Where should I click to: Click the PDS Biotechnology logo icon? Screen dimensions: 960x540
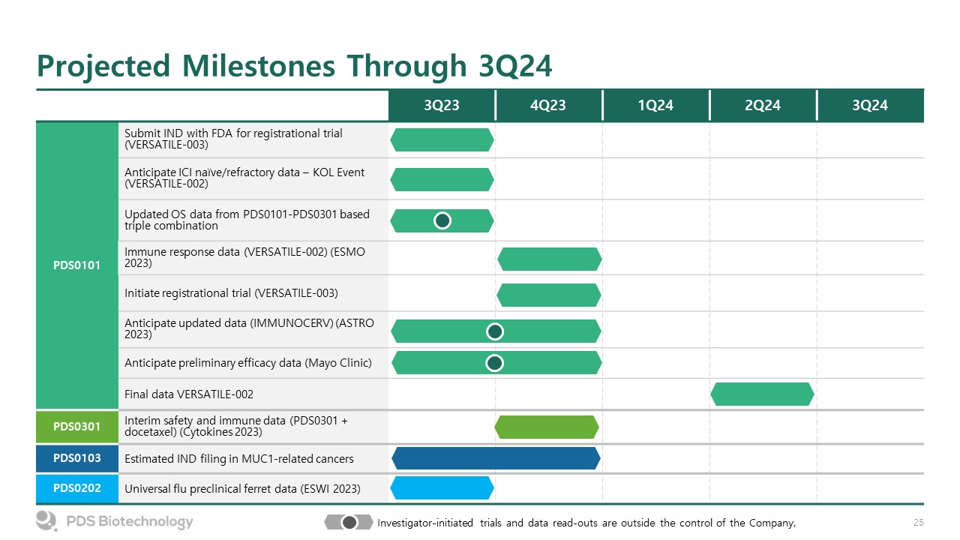(x=46, y=521)
